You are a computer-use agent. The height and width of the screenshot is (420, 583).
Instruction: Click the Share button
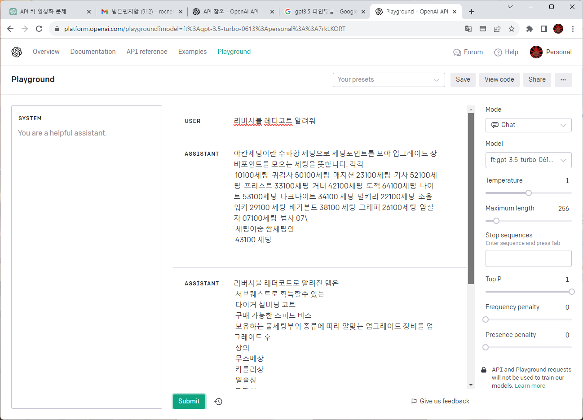pos(537,80)
